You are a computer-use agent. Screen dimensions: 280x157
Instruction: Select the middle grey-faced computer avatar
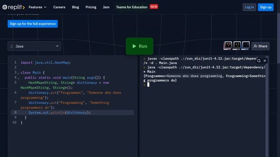(237, 45)
